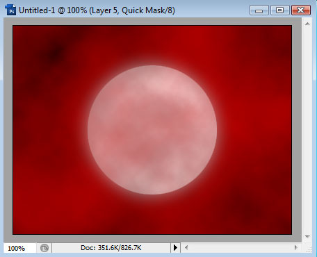Click the vertical scrollbar down arrow
The image size is (317, 257).
[307, 236]
